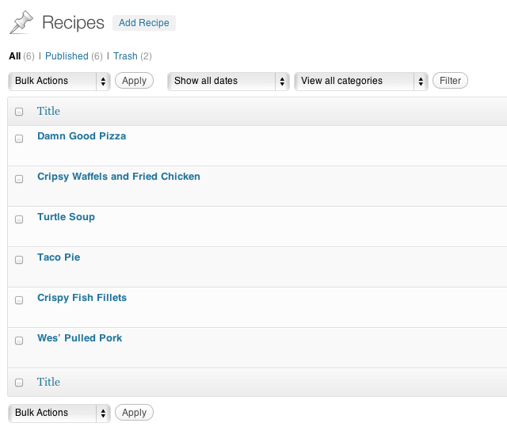This screenshot has height=438, width=507.
Task: View the Trash filter
Action: point(125,56)
